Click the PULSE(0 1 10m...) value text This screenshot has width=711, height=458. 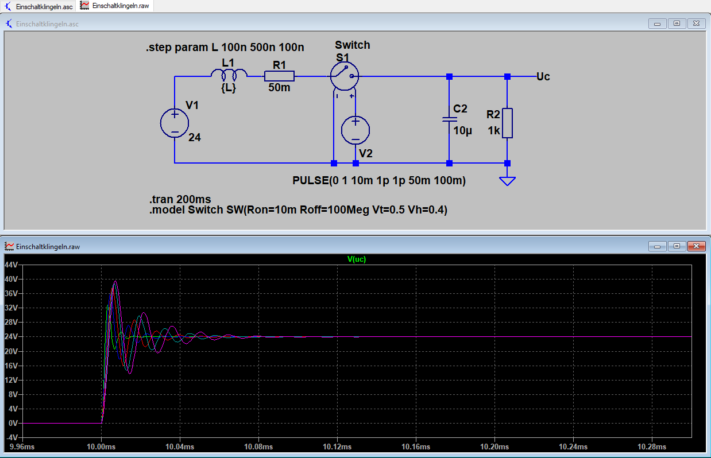[x=379, y=181]
